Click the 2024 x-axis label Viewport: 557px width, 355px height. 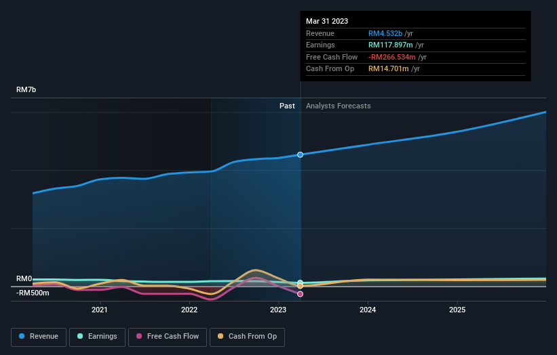368,310
